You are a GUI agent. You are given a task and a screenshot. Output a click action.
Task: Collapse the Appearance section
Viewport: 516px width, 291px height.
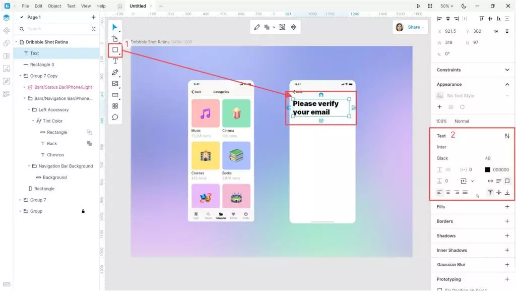click(x=507, y=84)
